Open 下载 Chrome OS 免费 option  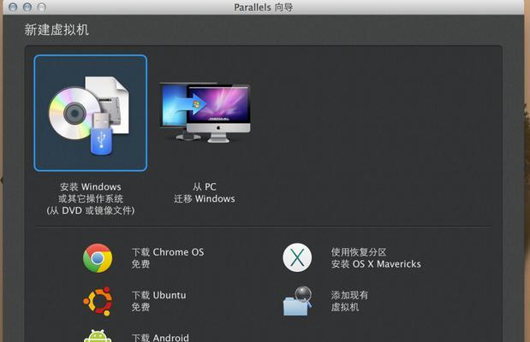(x=168, y=258)
